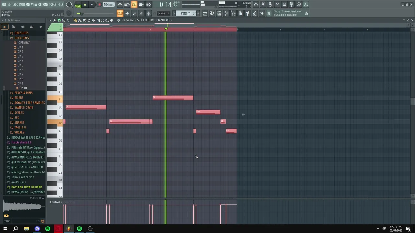Select the Bossman Dlow DrumKit folder
The height and width of the screenshot is (233, 415).
[x=27, y=187]
